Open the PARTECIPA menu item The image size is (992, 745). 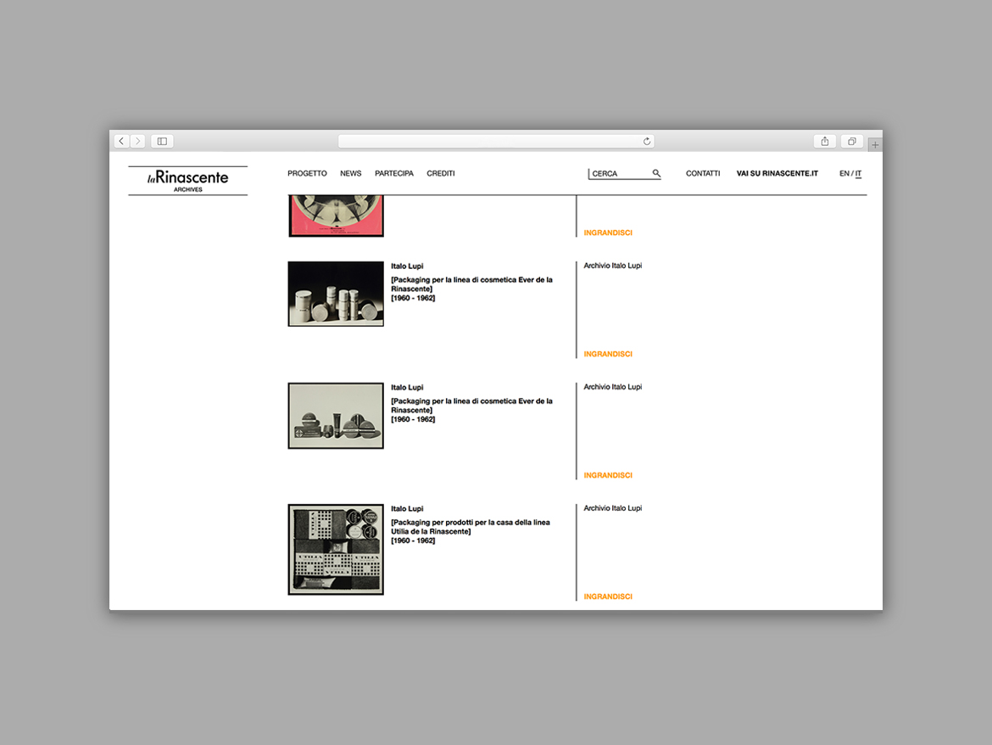(x=394, y=173)
